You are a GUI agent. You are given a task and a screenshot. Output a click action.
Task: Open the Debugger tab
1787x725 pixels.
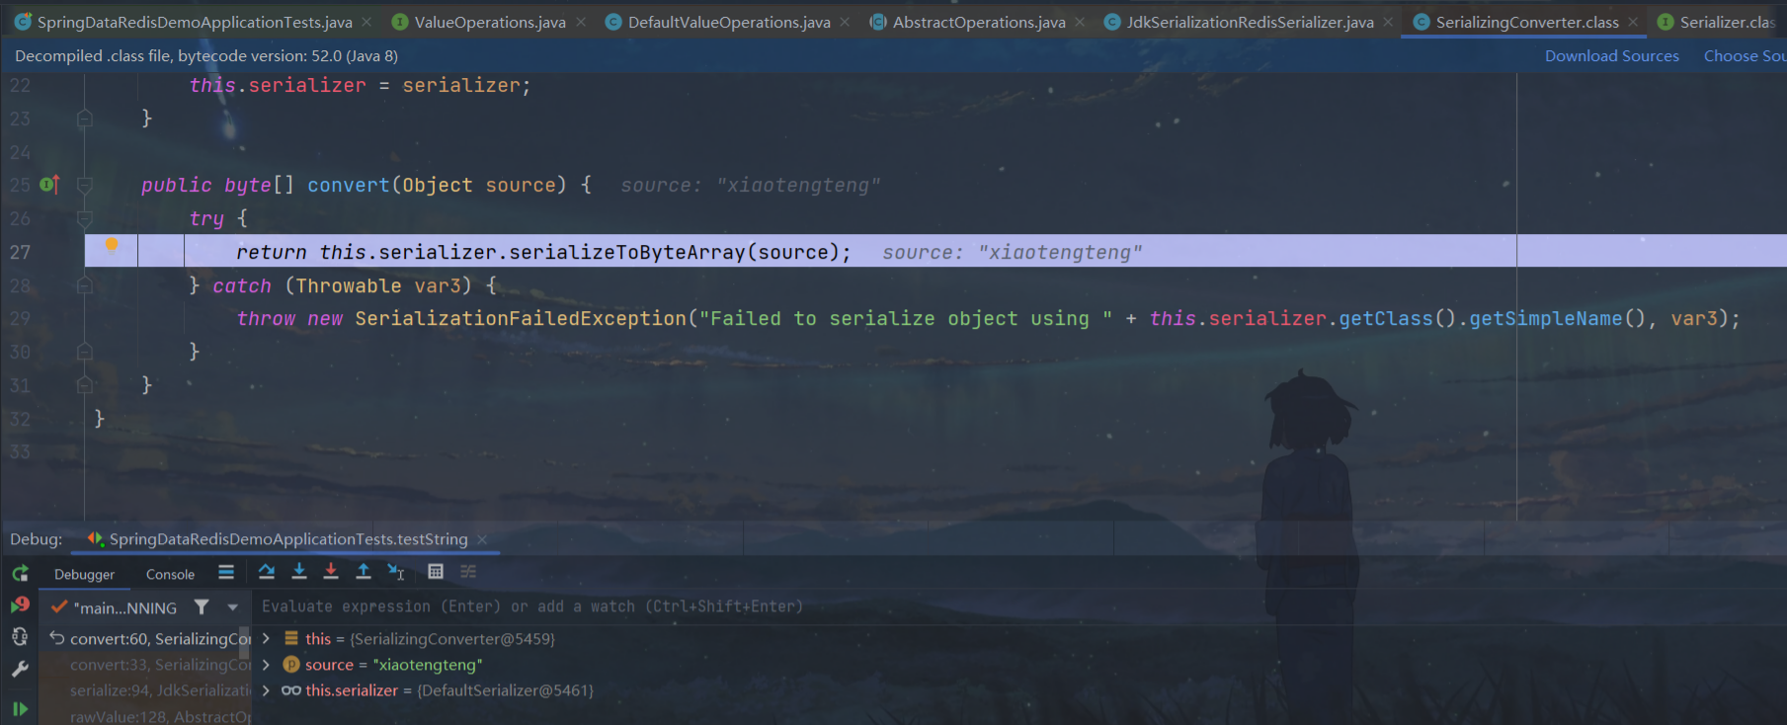[84, 574]
